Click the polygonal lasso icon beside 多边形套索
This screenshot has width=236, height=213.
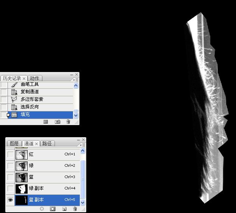click(x=14, y=99)
